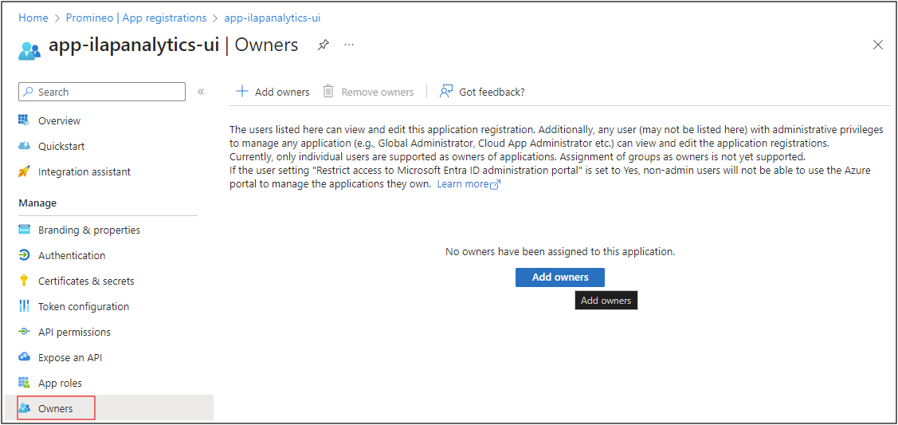This screenshot has width=898, height=425.
Task: Click the plus icon for Add owners
Action: [x=242, y=92]
